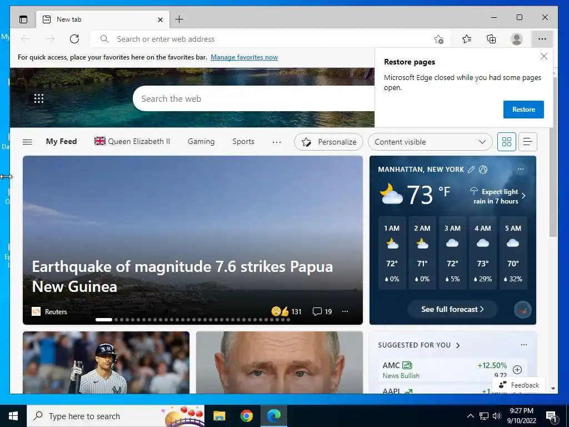Viewport: 569px width, 427px height.
Task: Open the Suggested For You options ellipsis
Action: pyautogui.click(x=523, y=345)
